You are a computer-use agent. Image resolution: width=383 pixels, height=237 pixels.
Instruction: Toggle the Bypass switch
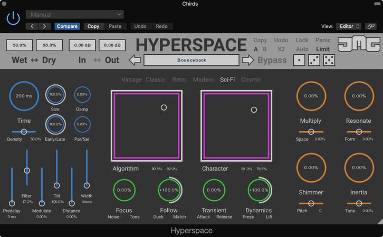click(x=272, y=60)
